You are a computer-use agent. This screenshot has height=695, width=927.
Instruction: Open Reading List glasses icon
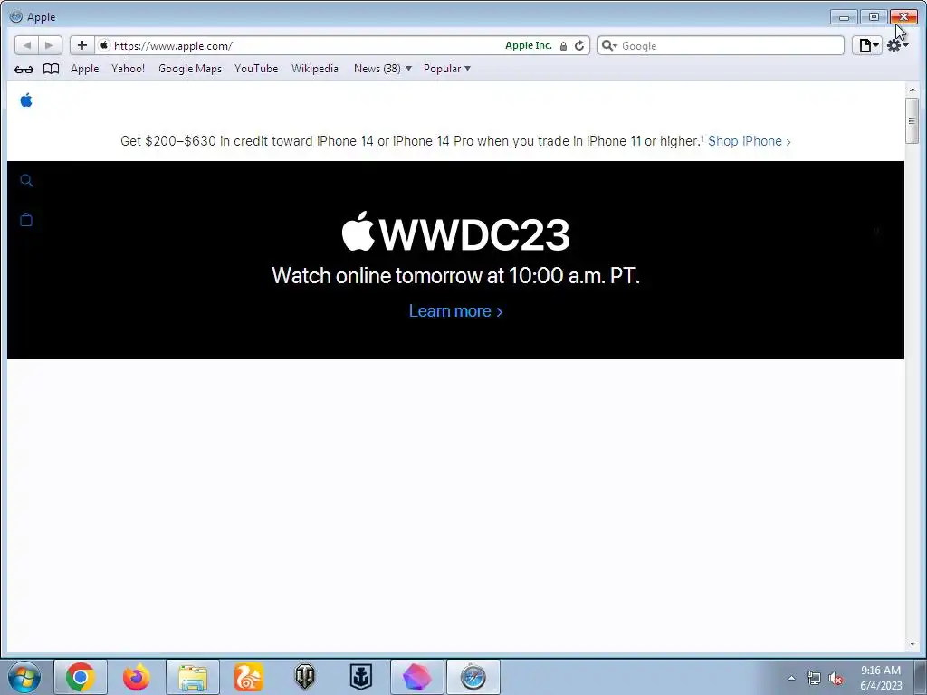(24, 69)
